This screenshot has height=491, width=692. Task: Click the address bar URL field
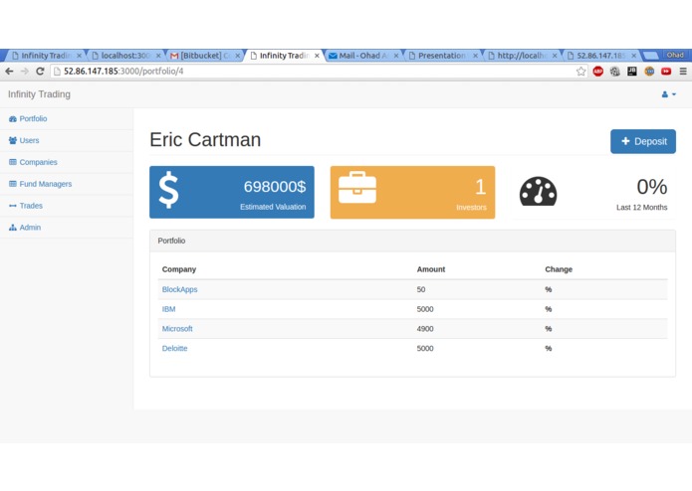point(319,71)
